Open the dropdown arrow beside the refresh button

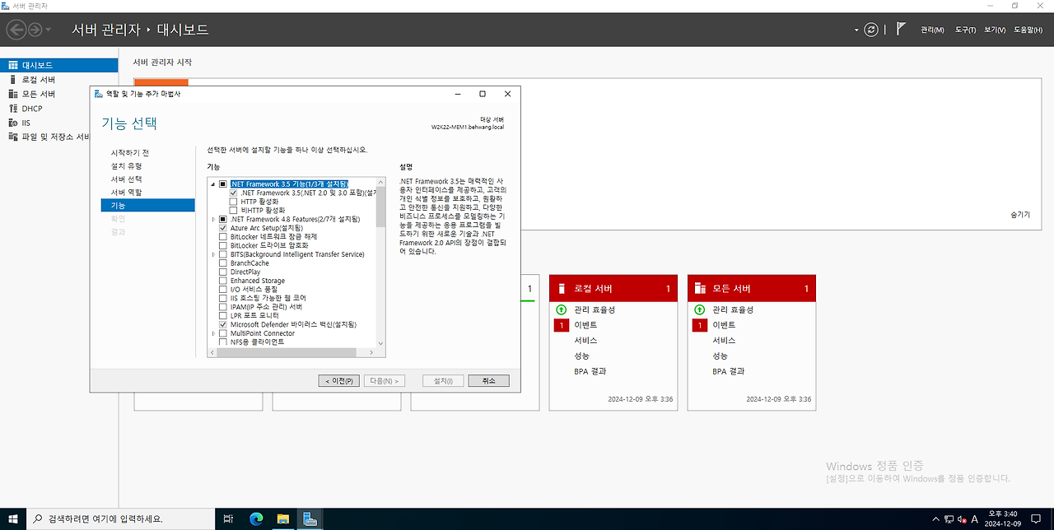click(x=857, y=30)
